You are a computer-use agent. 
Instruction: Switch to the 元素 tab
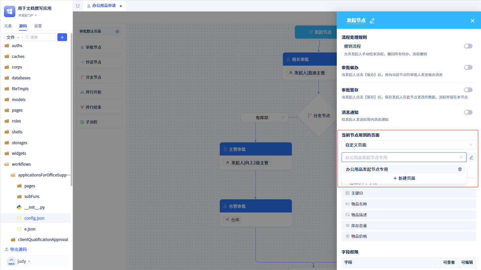(x=8, y=26)
